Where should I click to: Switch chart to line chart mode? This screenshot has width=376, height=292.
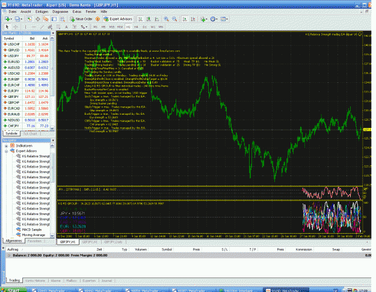[x=157, y=19]
